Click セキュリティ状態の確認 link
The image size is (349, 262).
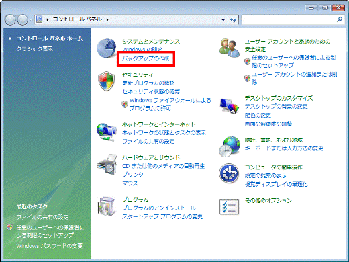pyautogui.click(x=151, y=91)
